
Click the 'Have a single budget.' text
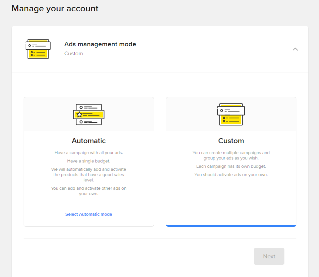[88, 161]
